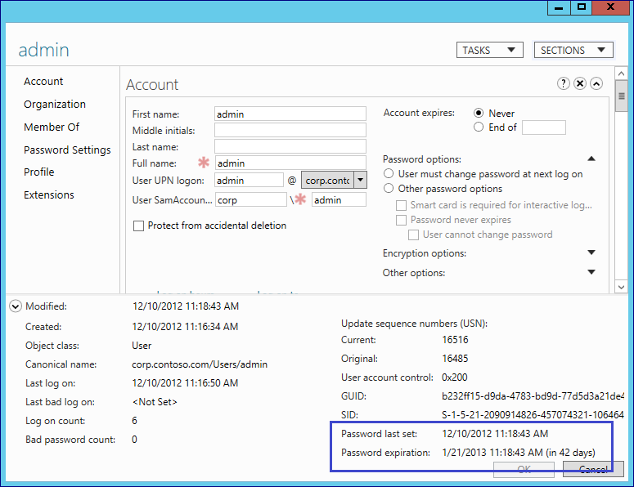Viewport: 634px width, 487px height.
Task: Select Never for account expiration
Action: pos(479,113)
